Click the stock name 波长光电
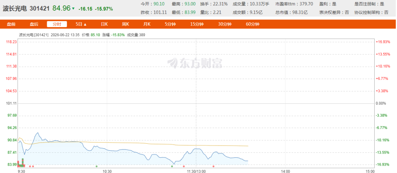This screenshot has width=397, height=173. click(15, 9)
